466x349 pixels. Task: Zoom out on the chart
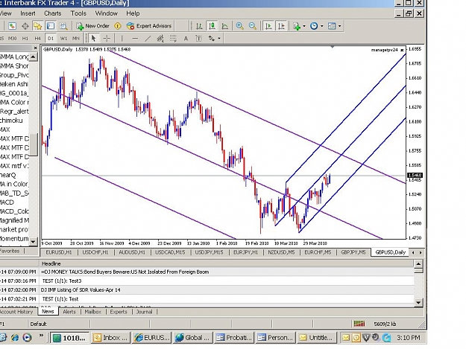[253, 26]
